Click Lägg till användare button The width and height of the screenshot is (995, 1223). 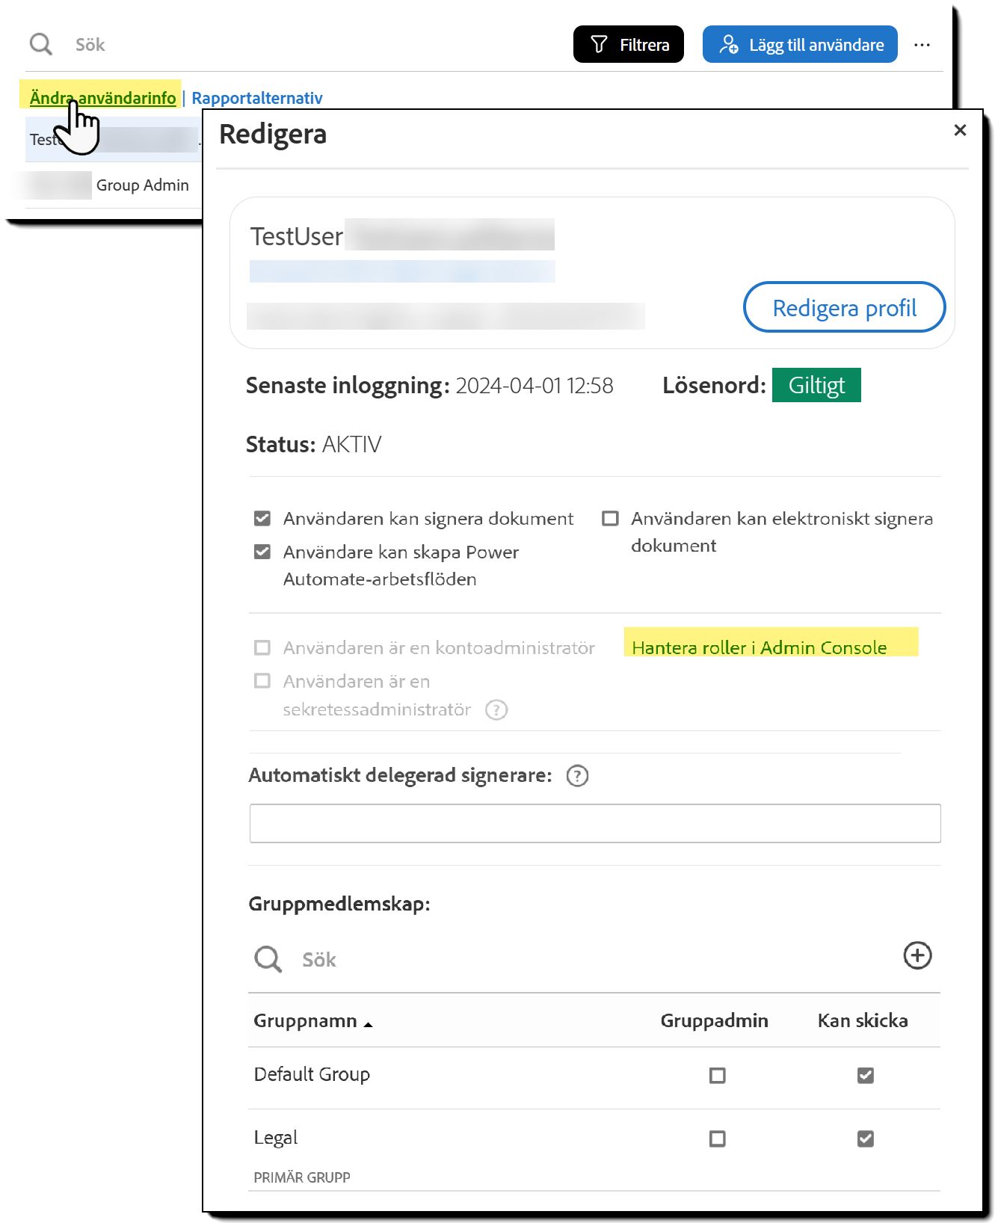(x=800, y=45)
